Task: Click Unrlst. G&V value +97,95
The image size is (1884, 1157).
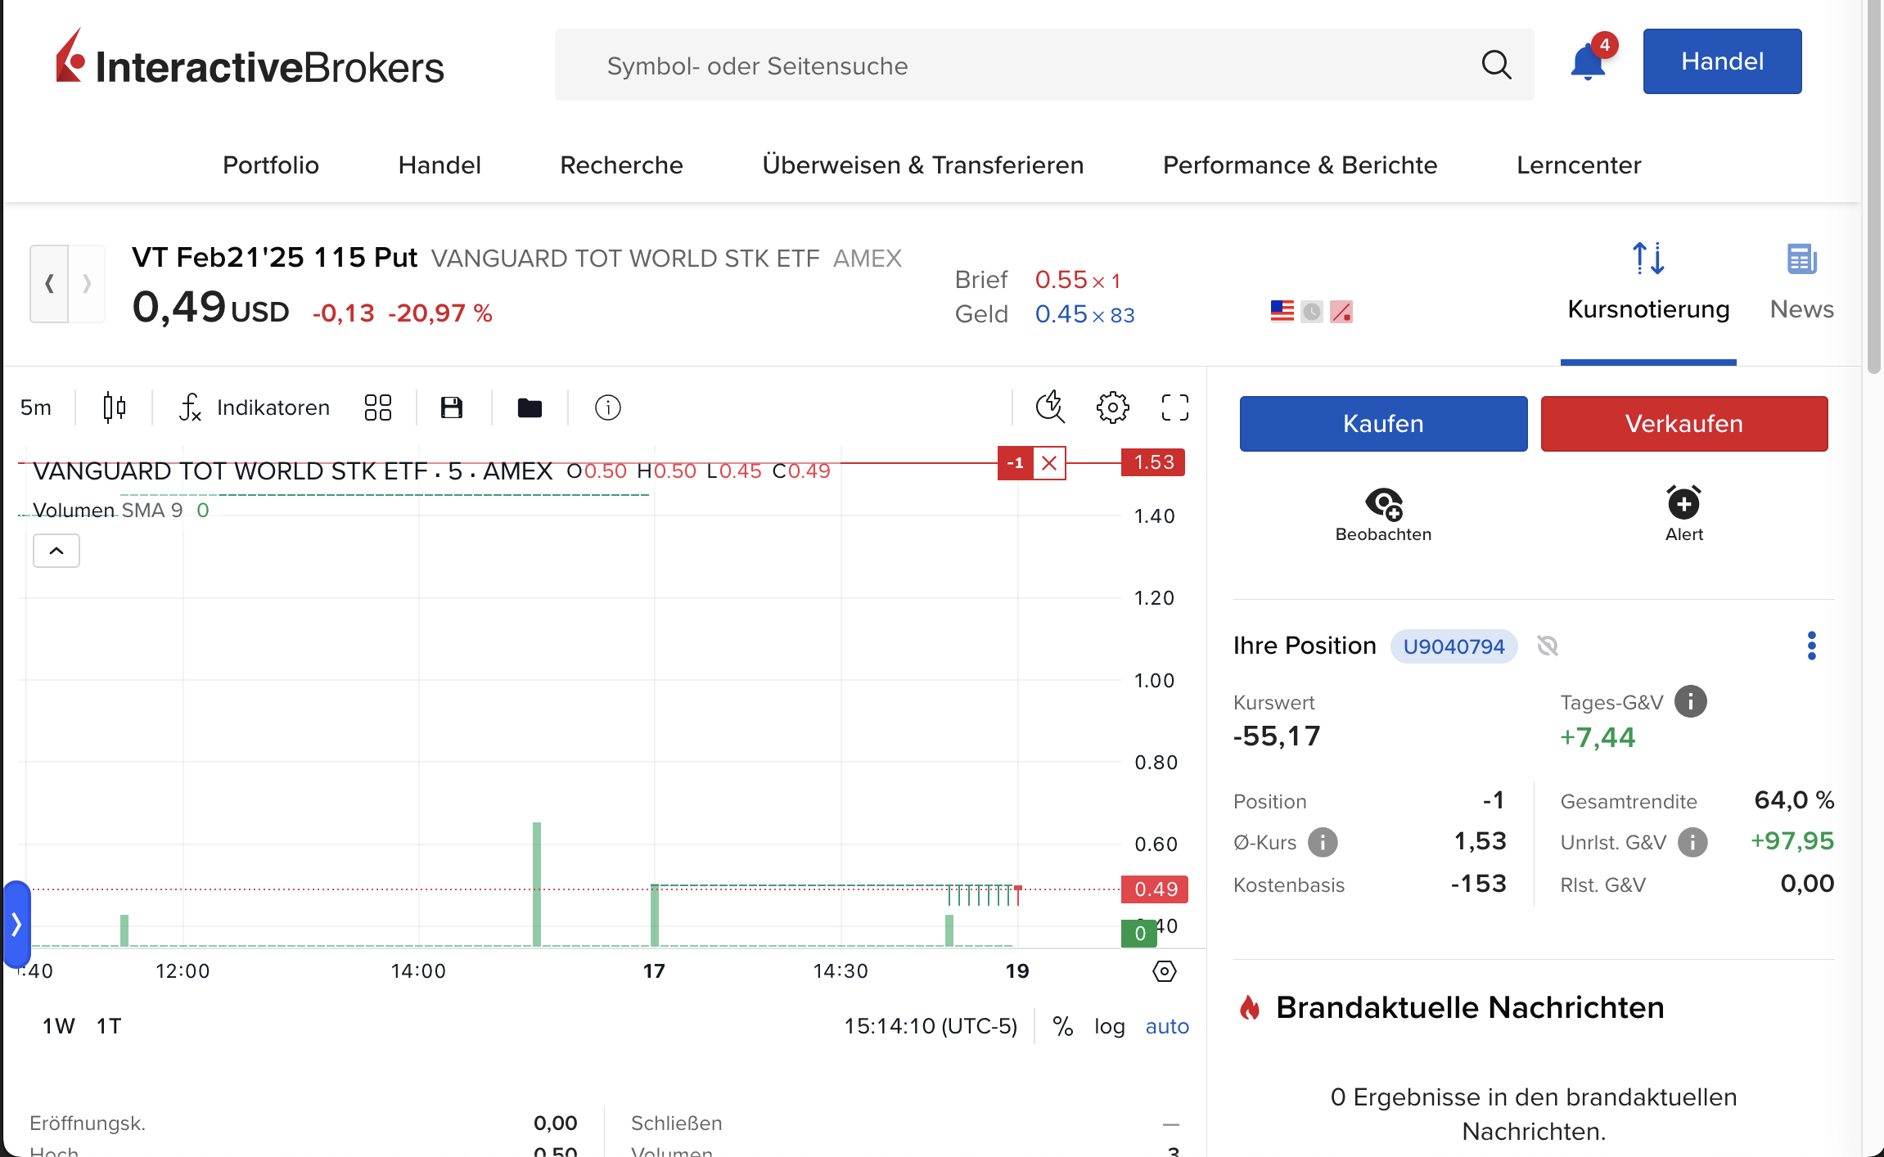Action: (x=1792, y=841)
